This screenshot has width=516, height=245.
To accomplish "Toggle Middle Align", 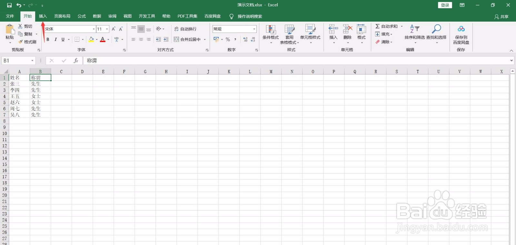I will tap(141, 29).
